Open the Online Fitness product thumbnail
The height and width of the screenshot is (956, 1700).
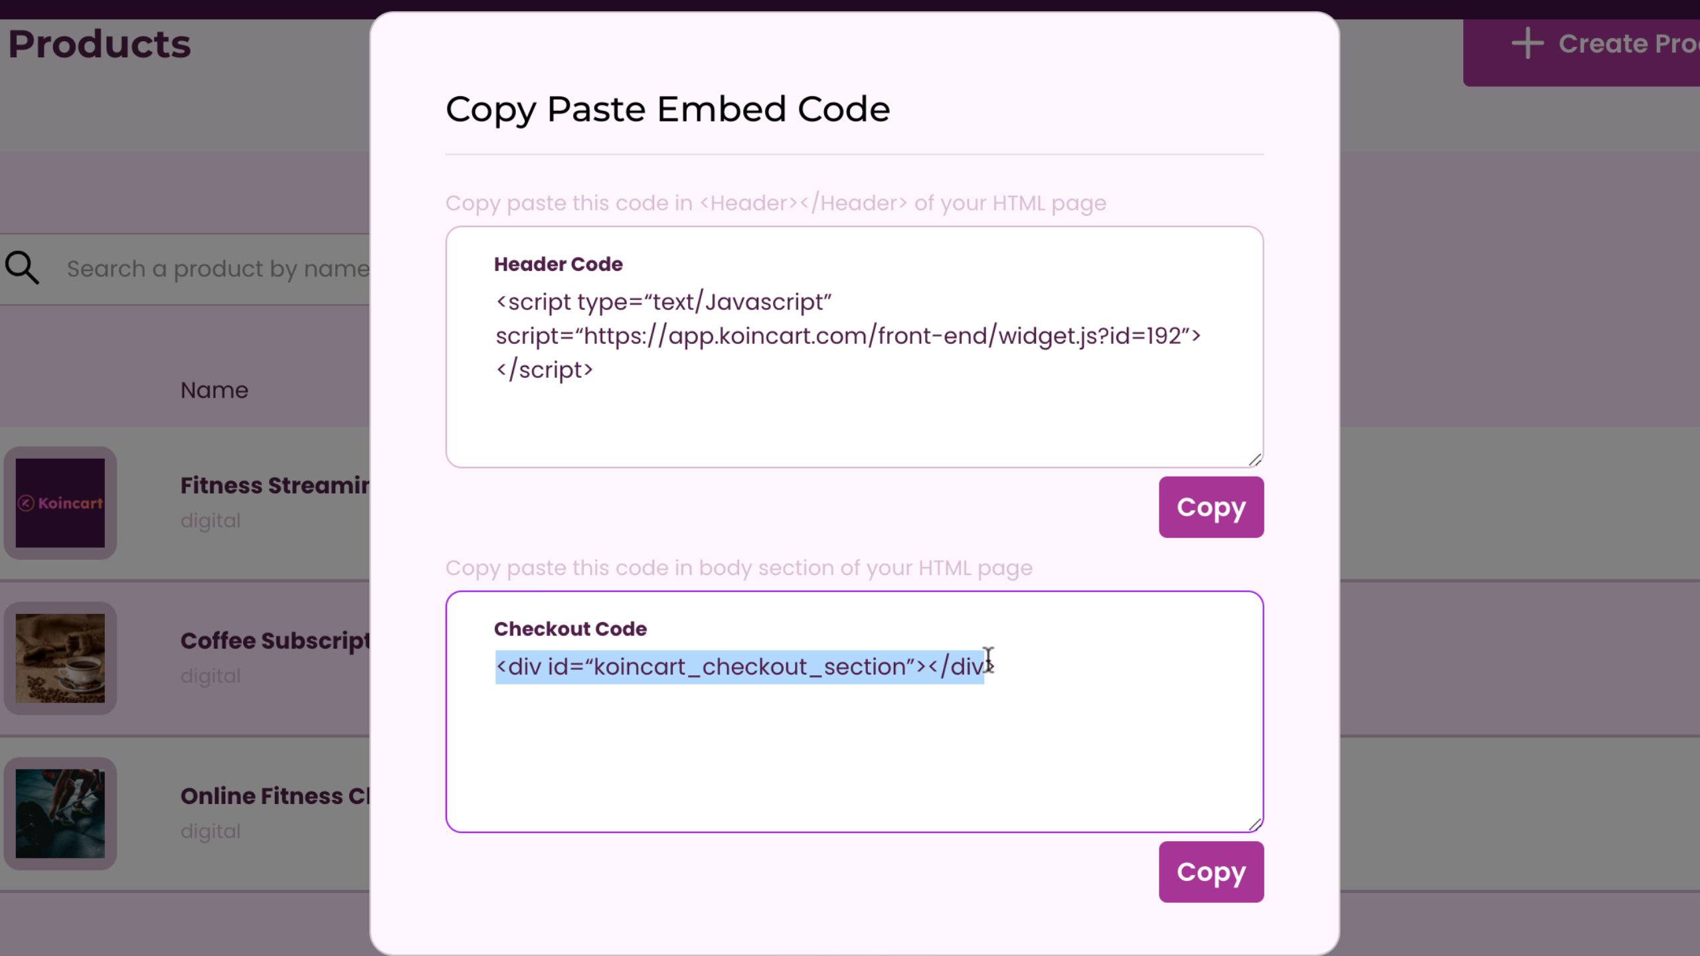pos(60,813)
